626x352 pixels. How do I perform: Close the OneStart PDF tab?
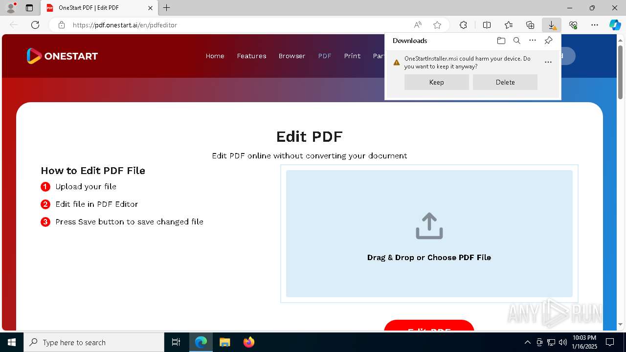click(x=151, y=8)
